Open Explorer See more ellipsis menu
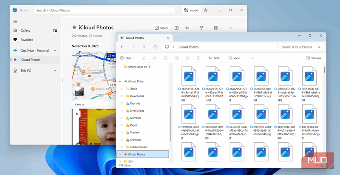The image size is (340, 175). [x=252, y=58]
